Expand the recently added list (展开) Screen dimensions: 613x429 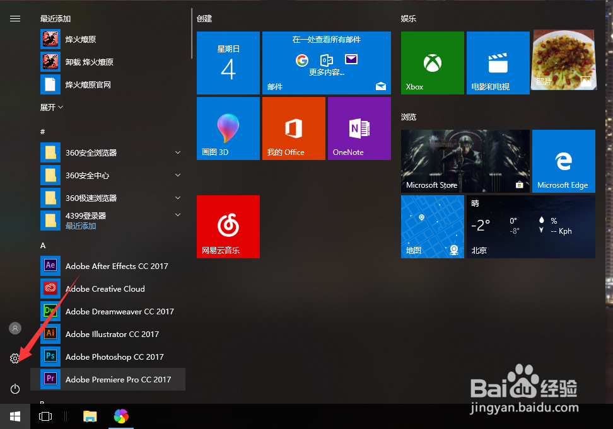52,107
